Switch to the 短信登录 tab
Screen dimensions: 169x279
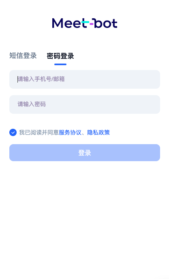pos(23,56)
